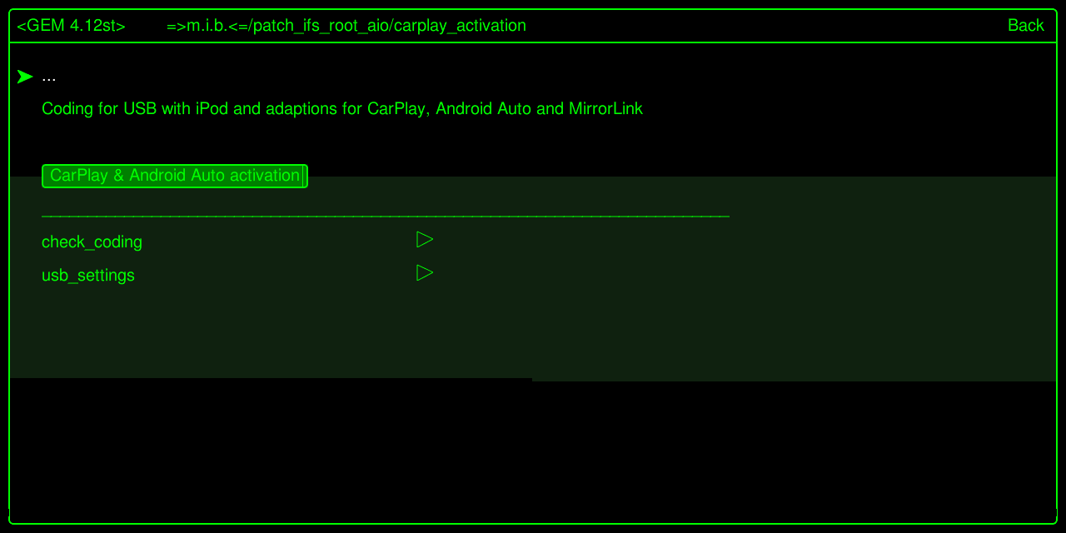Click carplay_activation in the breadcrumb path
The image size is (1066, 533).
(x=460, y=26)
